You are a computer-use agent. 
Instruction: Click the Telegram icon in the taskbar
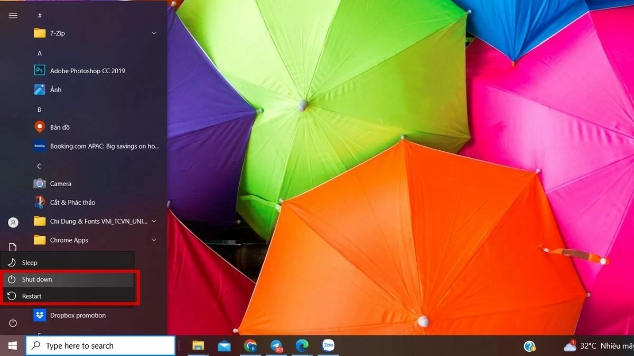click(276, 346)
